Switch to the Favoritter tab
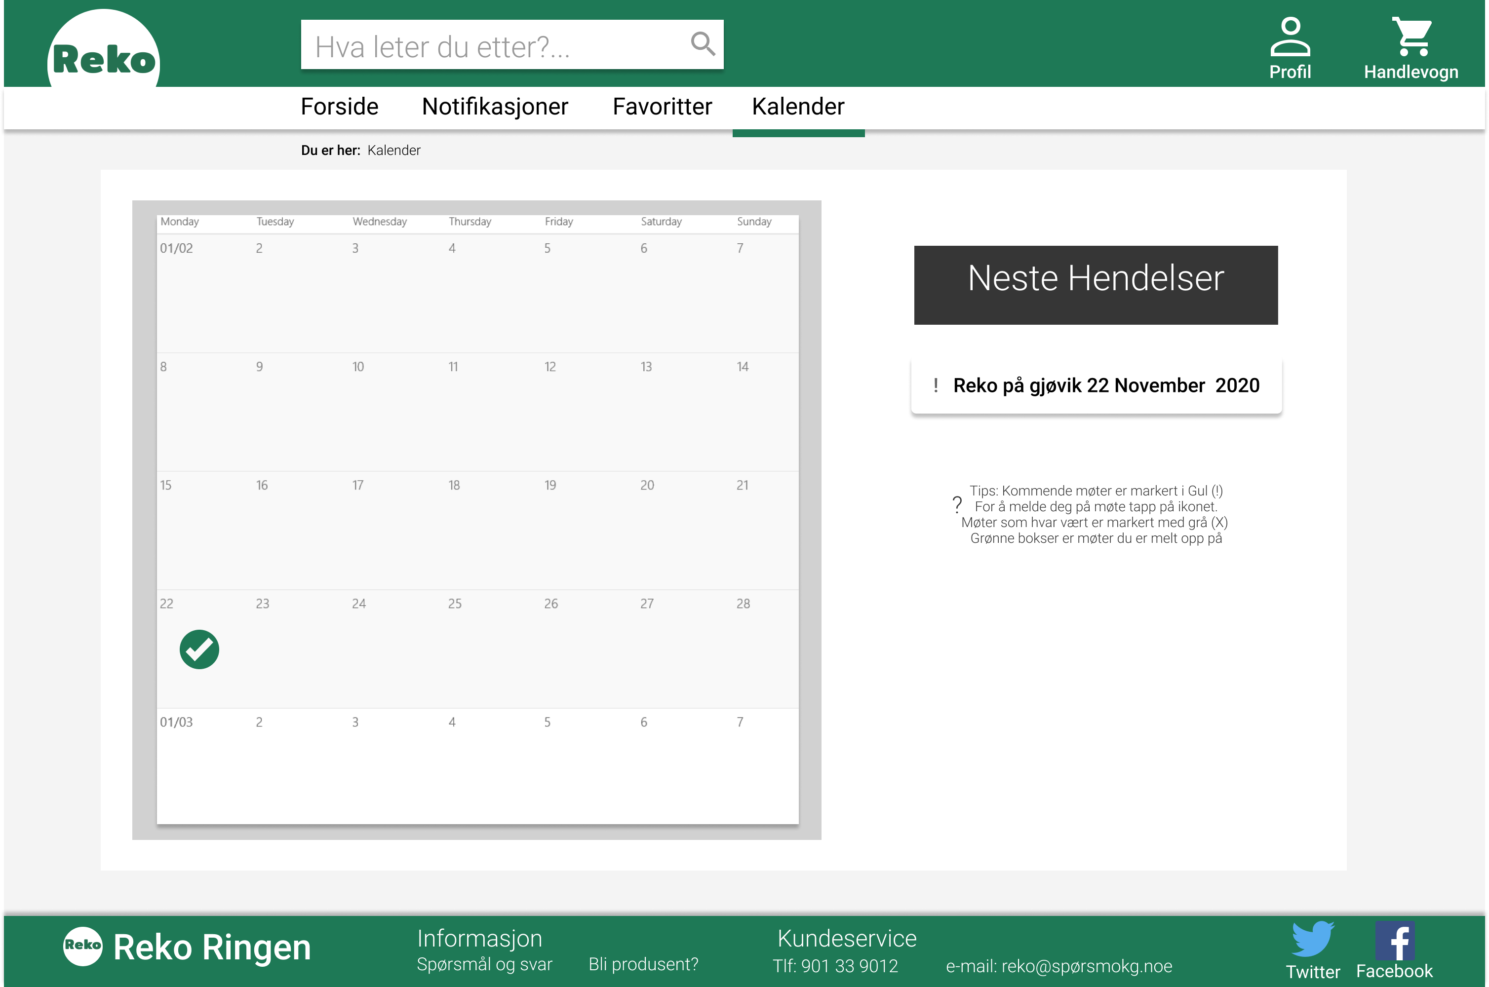The height and width of the screenshot is (987, 1489). click(x=663, y=107)
